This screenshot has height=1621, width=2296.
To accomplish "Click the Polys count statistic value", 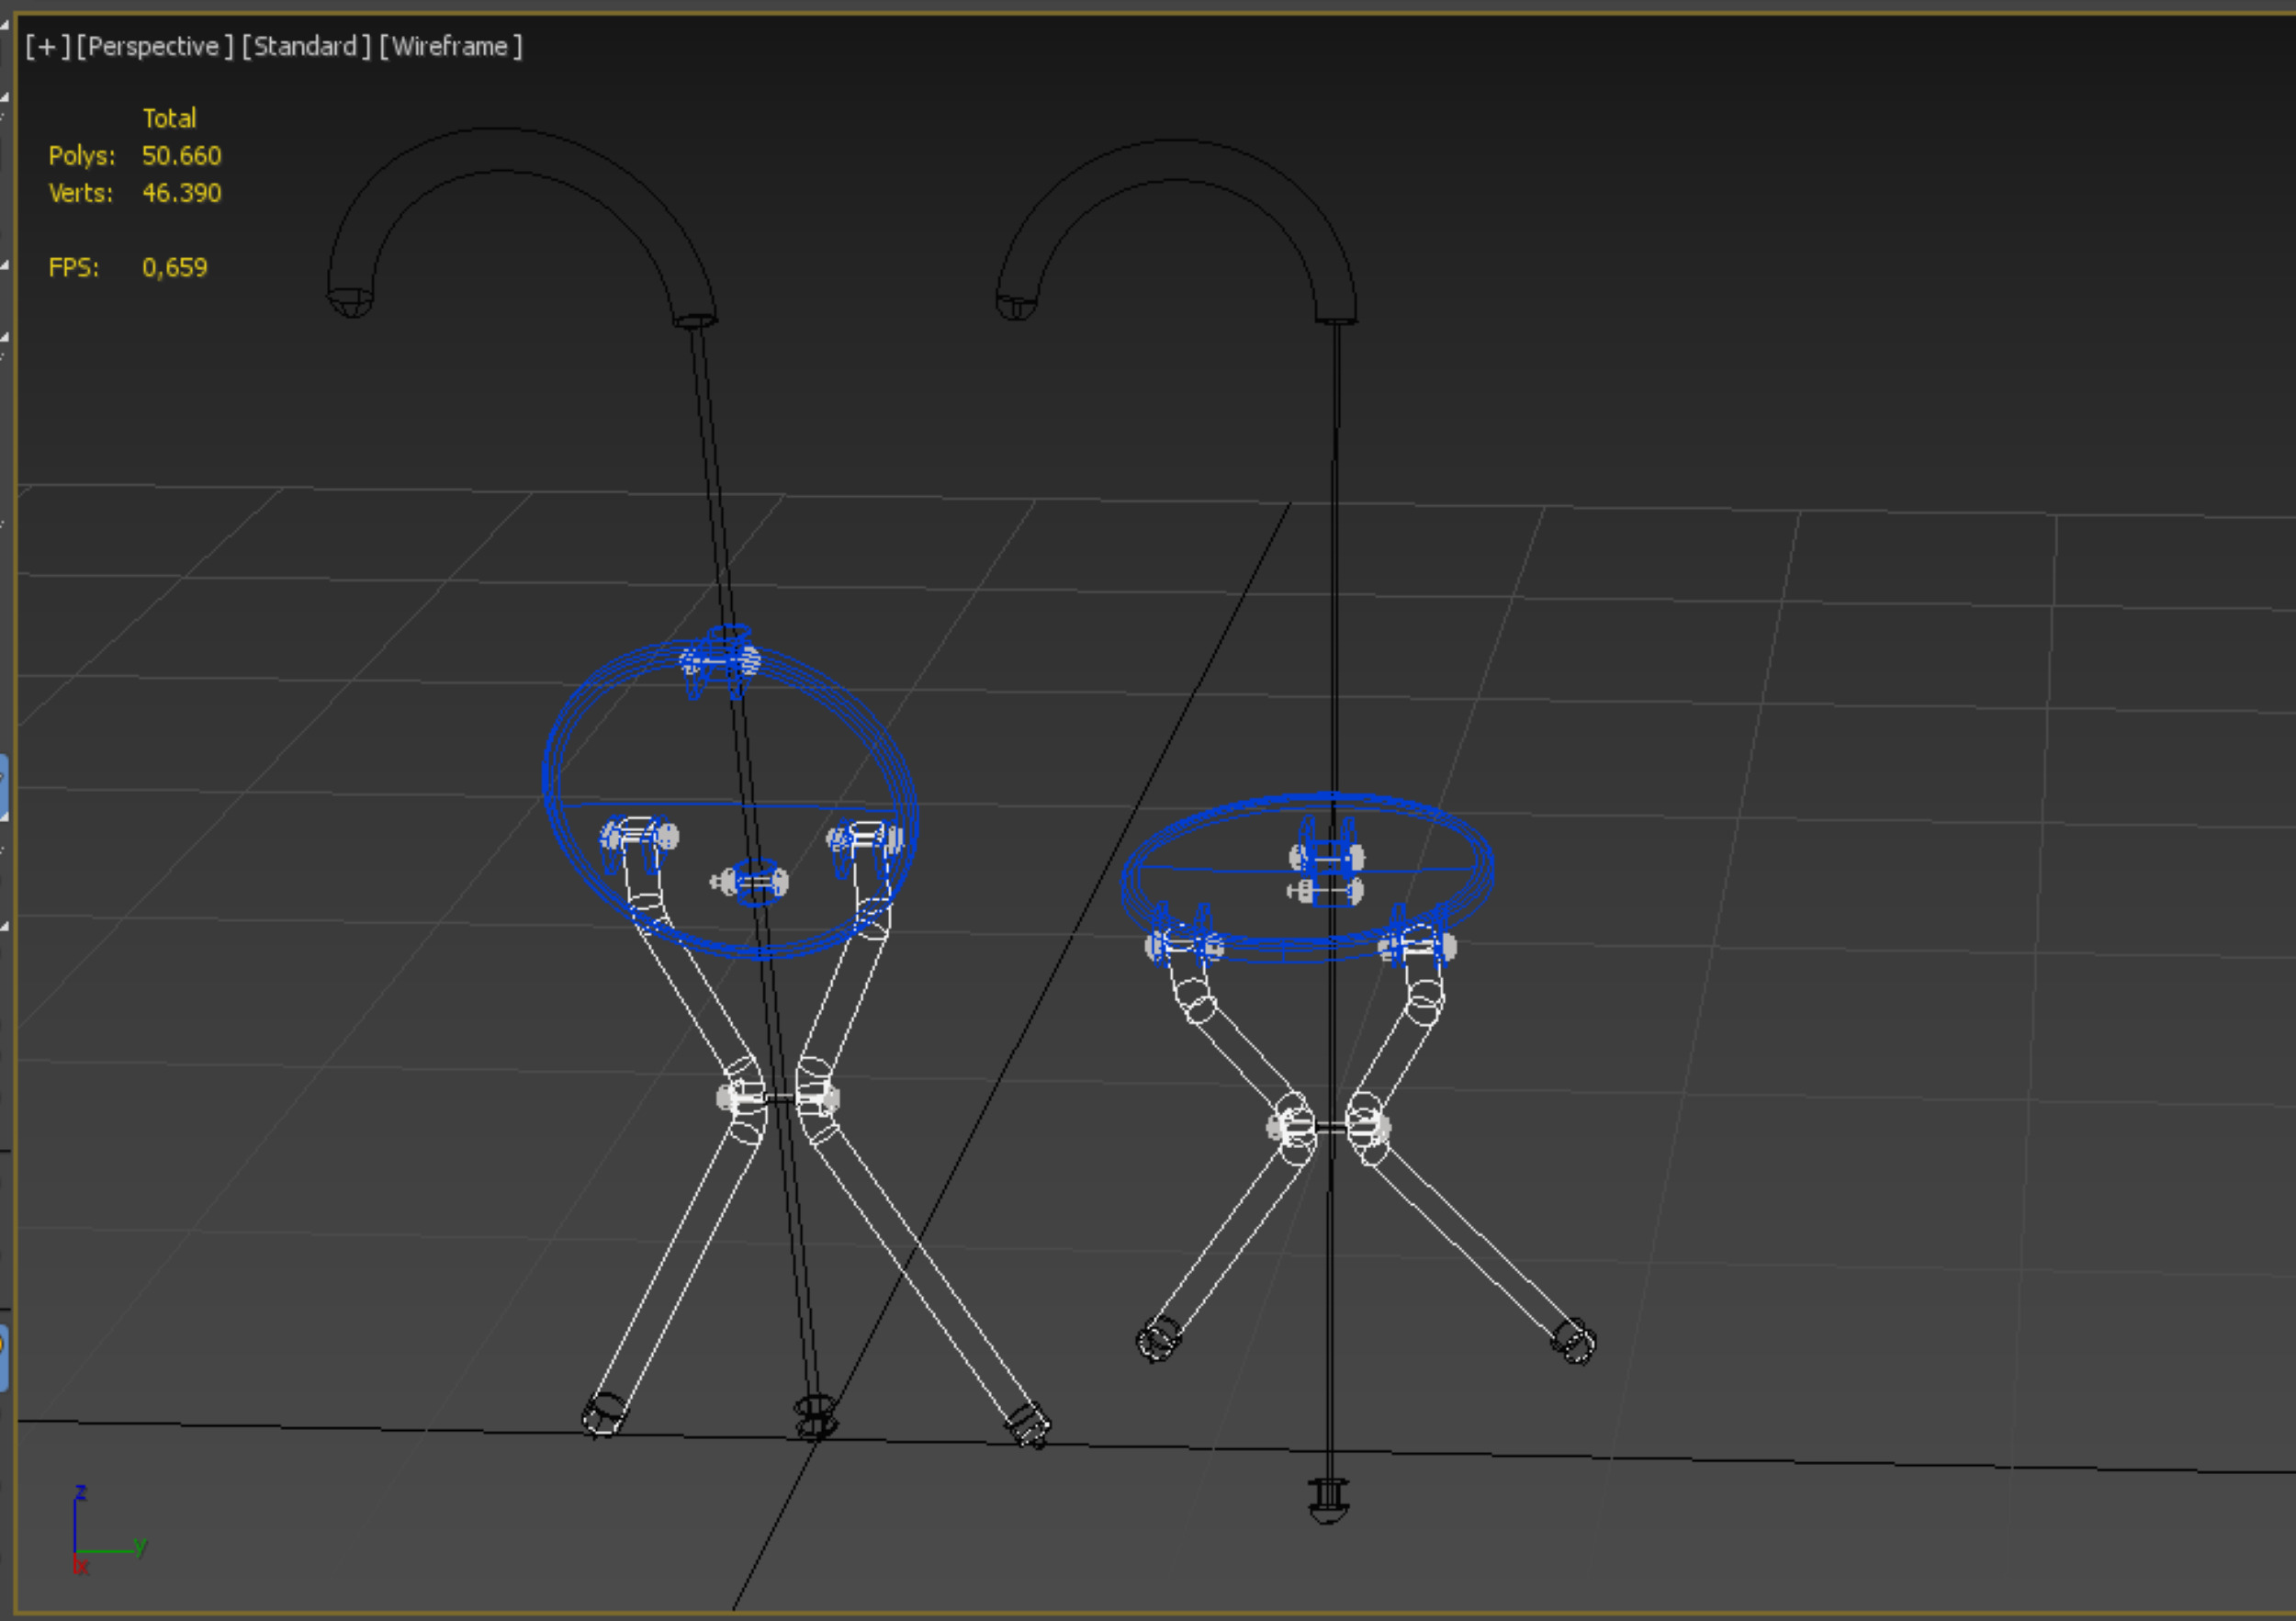I will tap(181, 156).
